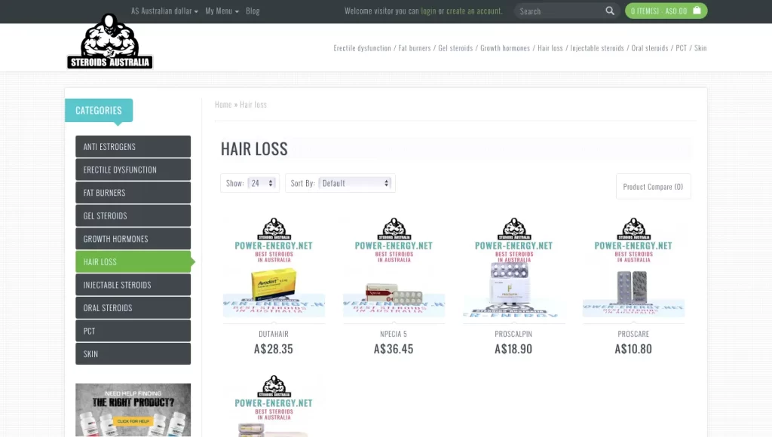Select Erectile Dysfunction category in sidebar

pos(133,170)
